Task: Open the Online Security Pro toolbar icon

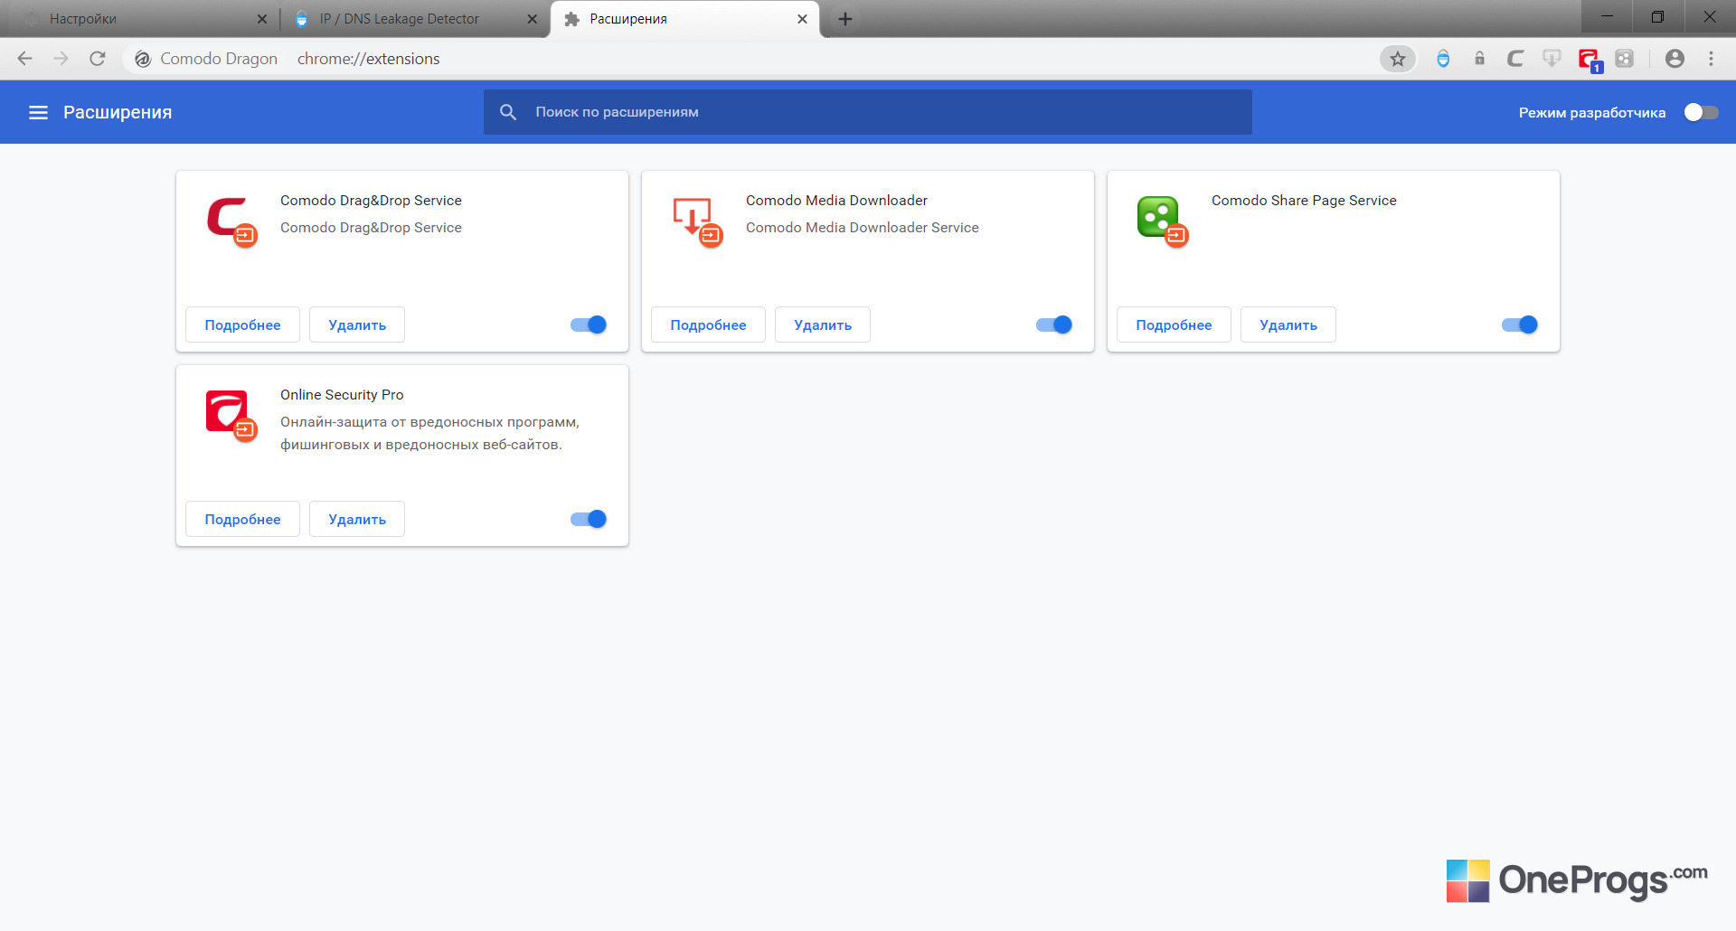Action: tap(1590, 61)
